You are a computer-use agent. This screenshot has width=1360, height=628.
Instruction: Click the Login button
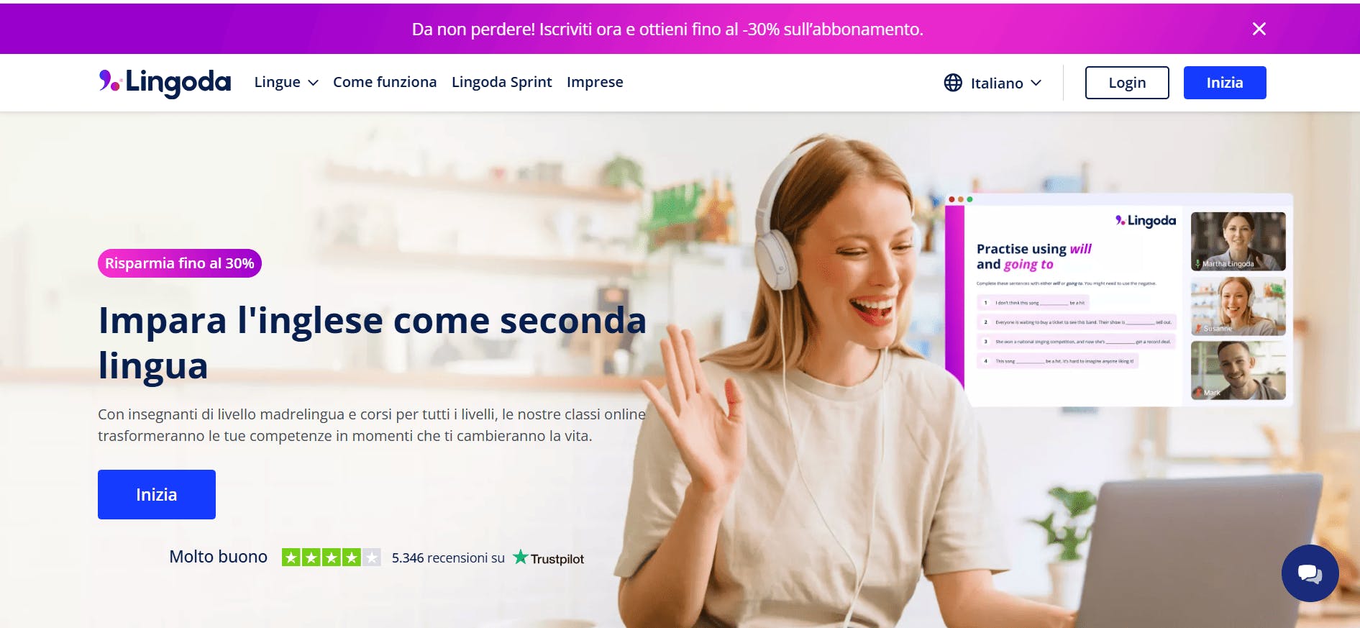[1127, 83]
